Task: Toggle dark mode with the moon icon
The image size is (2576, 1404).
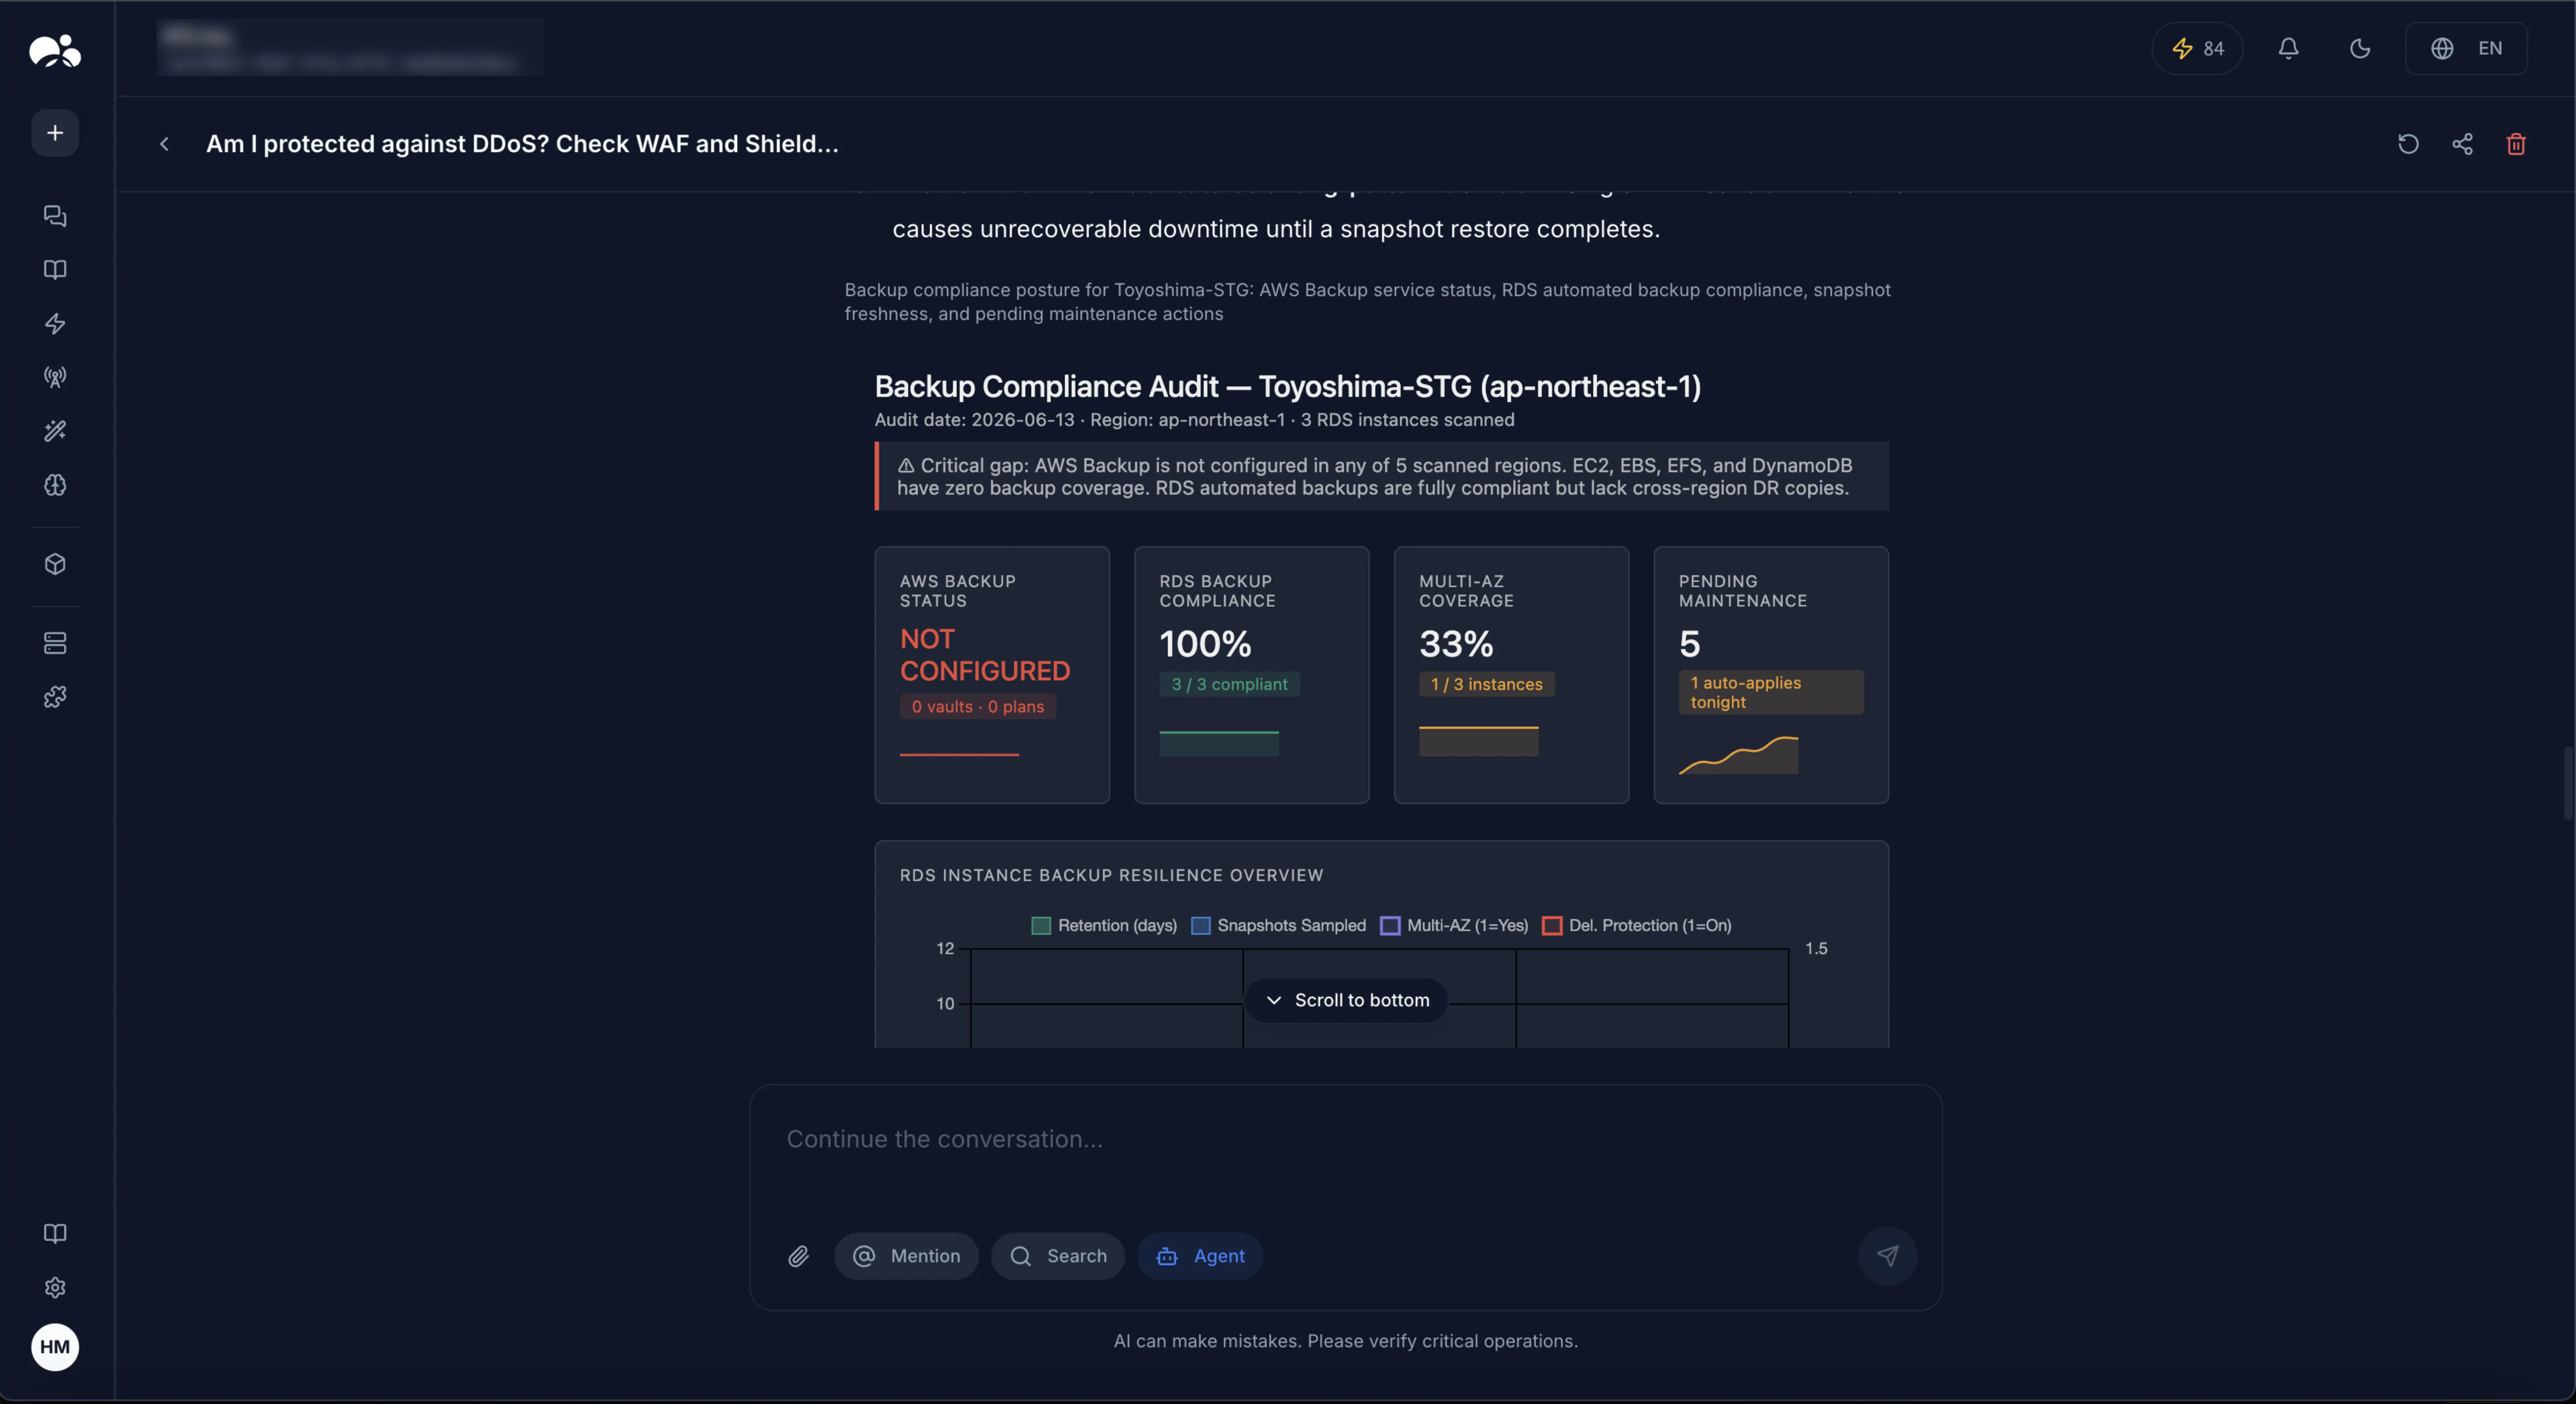Action: coord(2360,48)
